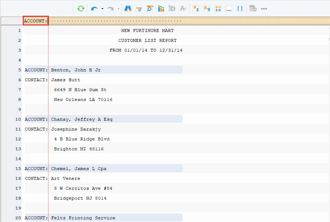The image size is (330, 222).
Task: Select 'Feltz Printing Service' account row
Action: pos(103,218)
